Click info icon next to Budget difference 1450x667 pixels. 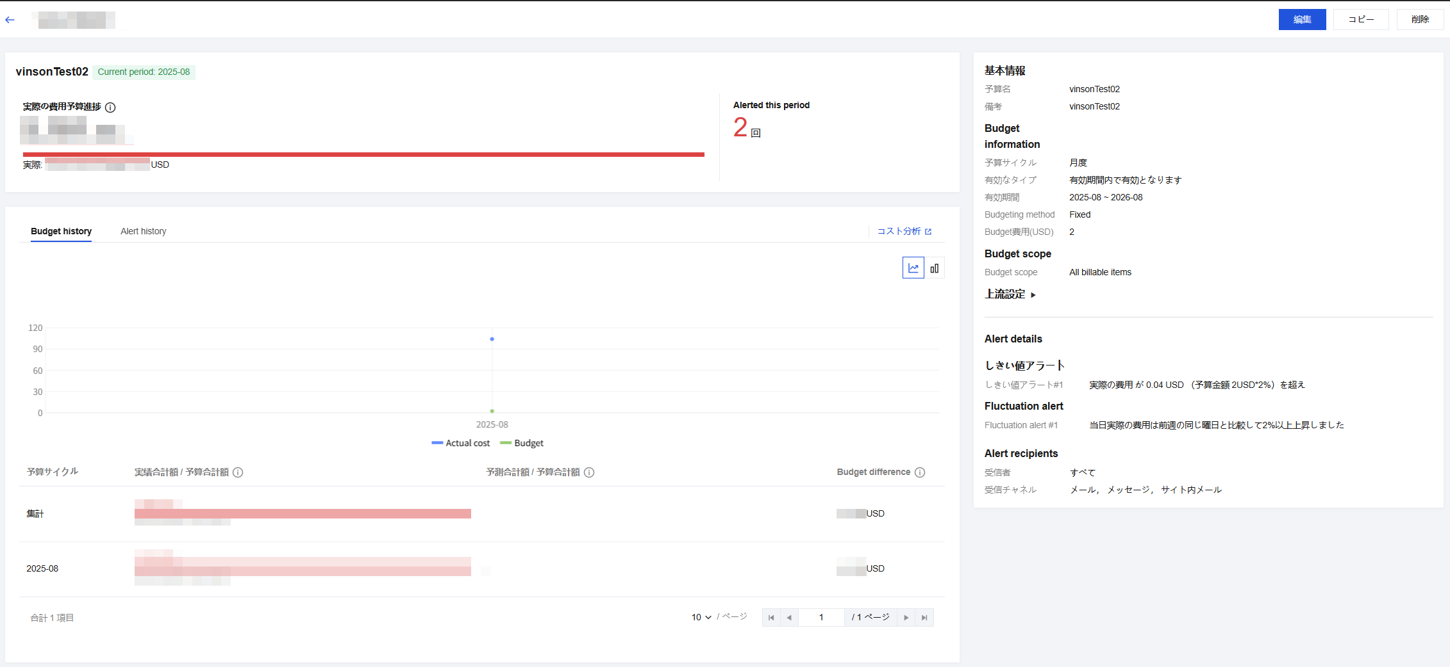(x=920, y=472)
